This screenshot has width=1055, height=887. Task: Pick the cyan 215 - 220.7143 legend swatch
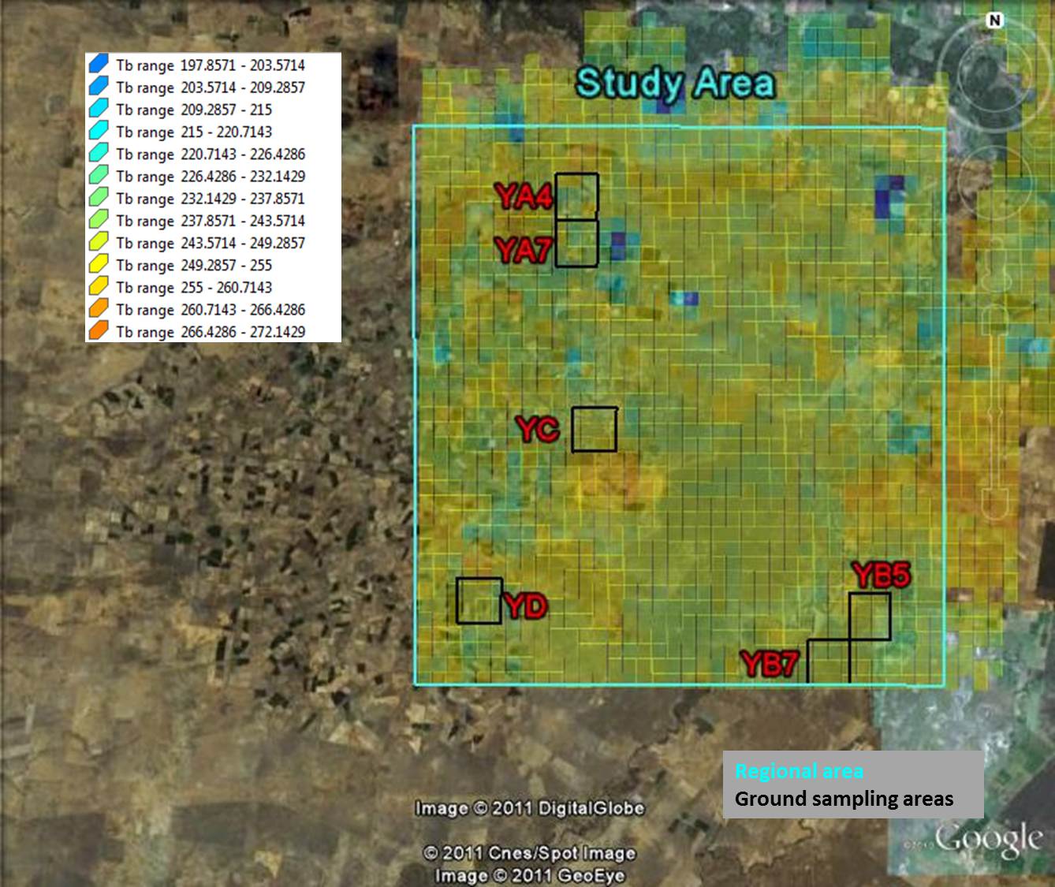point(99,132)
